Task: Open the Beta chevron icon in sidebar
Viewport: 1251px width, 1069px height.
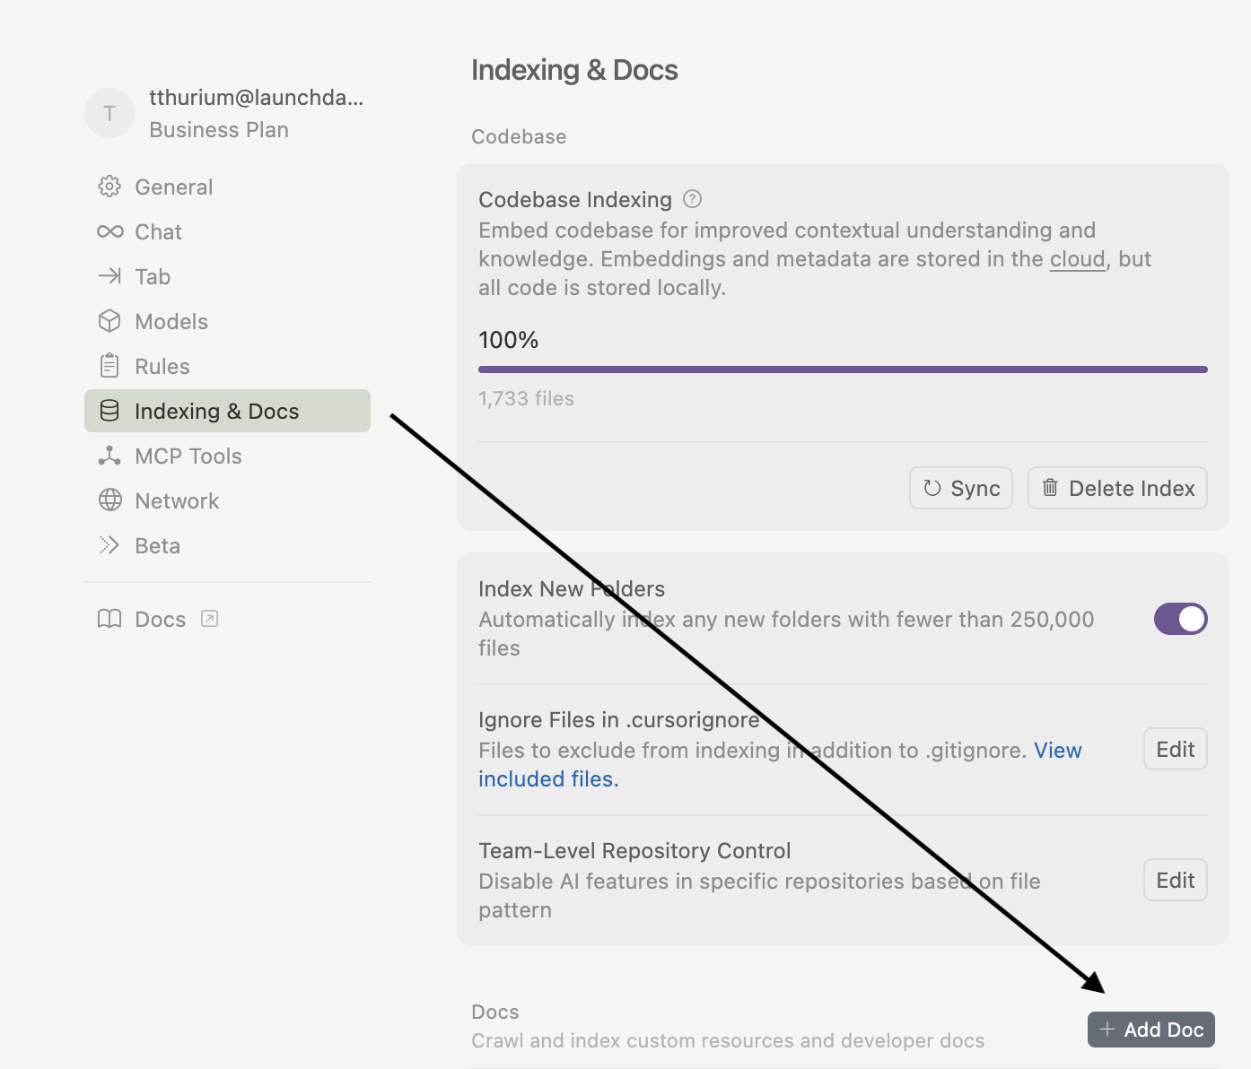Action: pos(109,545)
